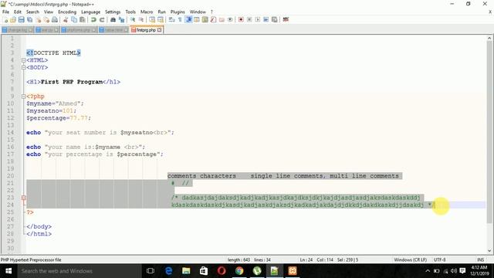Image resolution: width=494 pixels, height=278 pixels.
Task: Save the current file via toolbar
Action: coord(22,20)
